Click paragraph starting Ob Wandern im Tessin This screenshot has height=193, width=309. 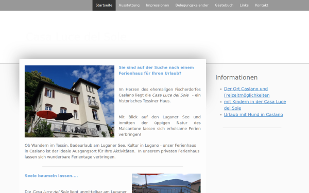pyautogui.click(x=112, y=151)
